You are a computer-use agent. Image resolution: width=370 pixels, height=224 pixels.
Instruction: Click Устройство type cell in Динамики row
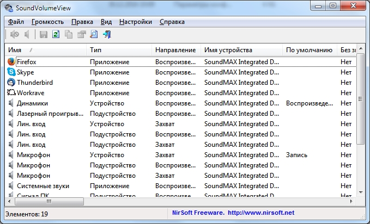(107, 103)
